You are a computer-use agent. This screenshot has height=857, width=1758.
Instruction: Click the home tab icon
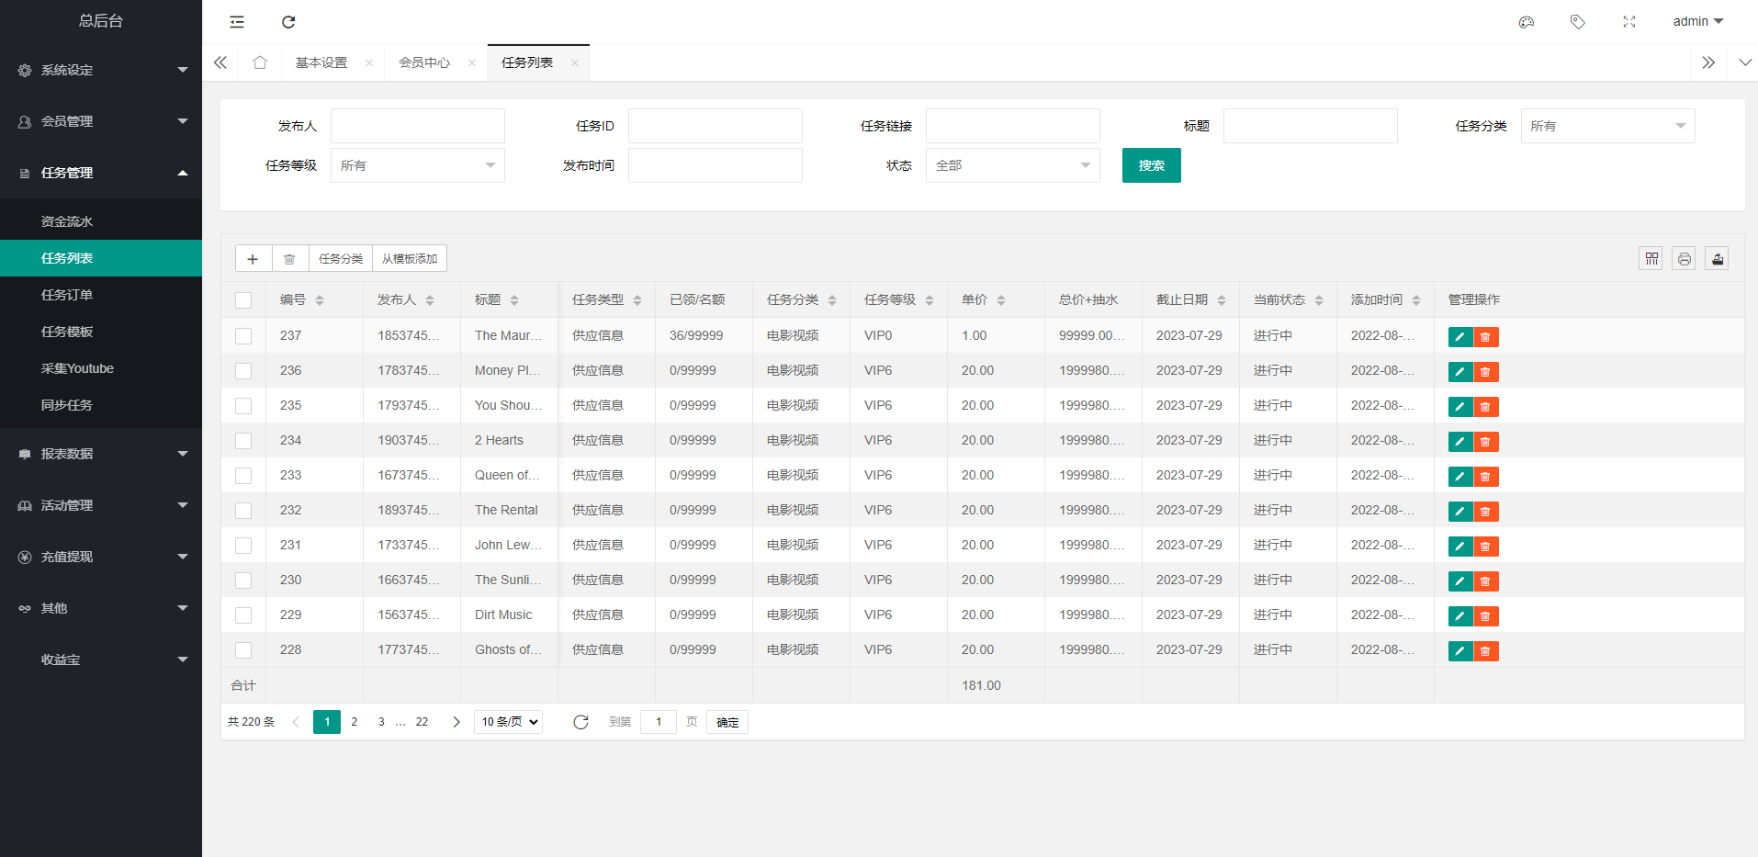pos(260,62)
